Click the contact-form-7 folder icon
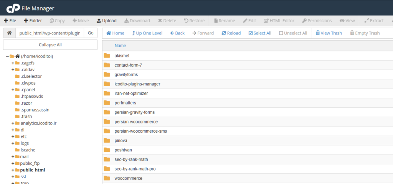Viewport: 393px width, 184px height. tap(107, 65)
